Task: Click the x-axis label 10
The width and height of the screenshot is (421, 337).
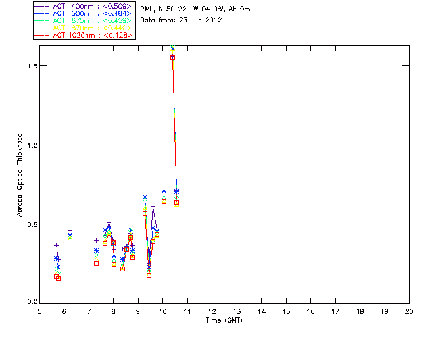Action: (x=162, y=311)
